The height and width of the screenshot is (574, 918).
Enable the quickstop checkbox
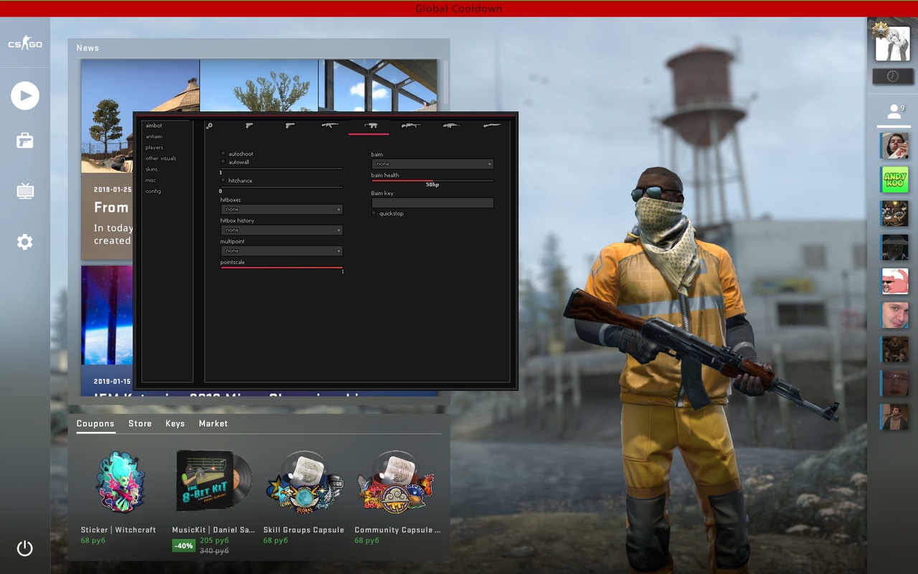coord(374,213)
